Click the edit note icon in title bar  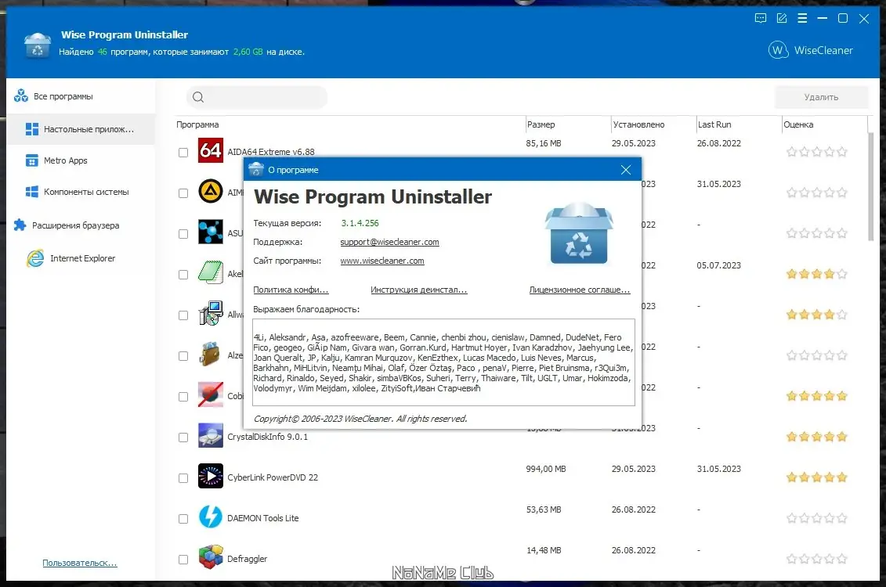pos(782,18)
